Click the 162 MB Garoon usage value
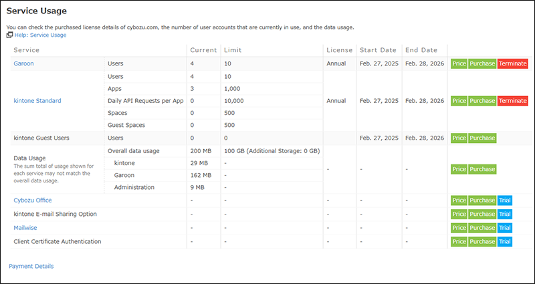 pos(201,175)
